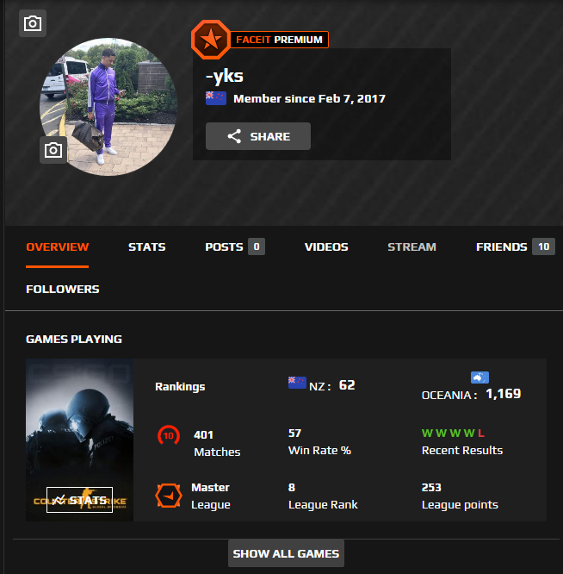
Task: Click the 401 Matches stat
Action: (x=217, y=443)
